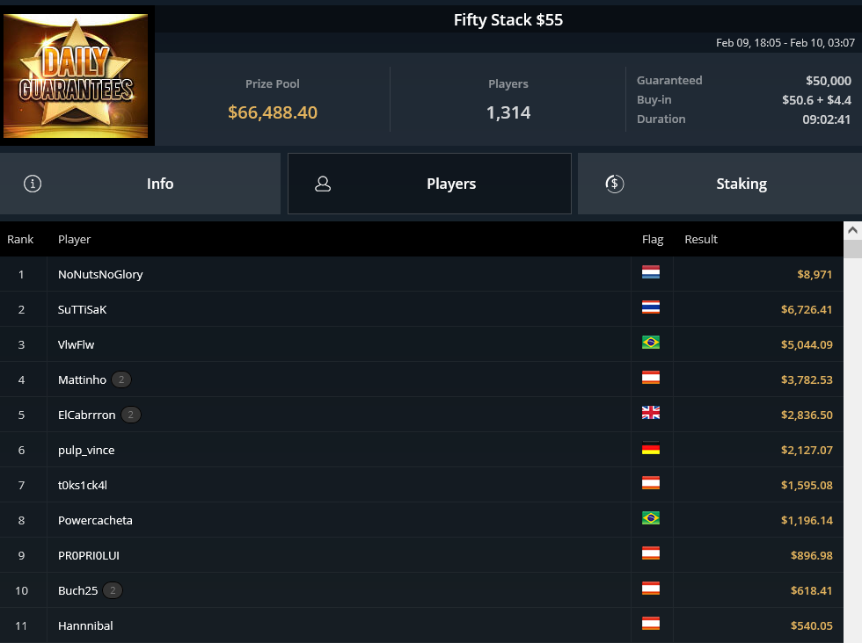Click the $618.41 result
The image size is (862, 643).
point(811,591)
